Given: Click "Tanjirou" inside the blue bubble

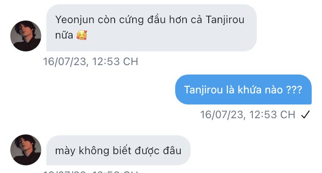Looking at the screenshot, I should pyautogui.click(x=204, y=90).
